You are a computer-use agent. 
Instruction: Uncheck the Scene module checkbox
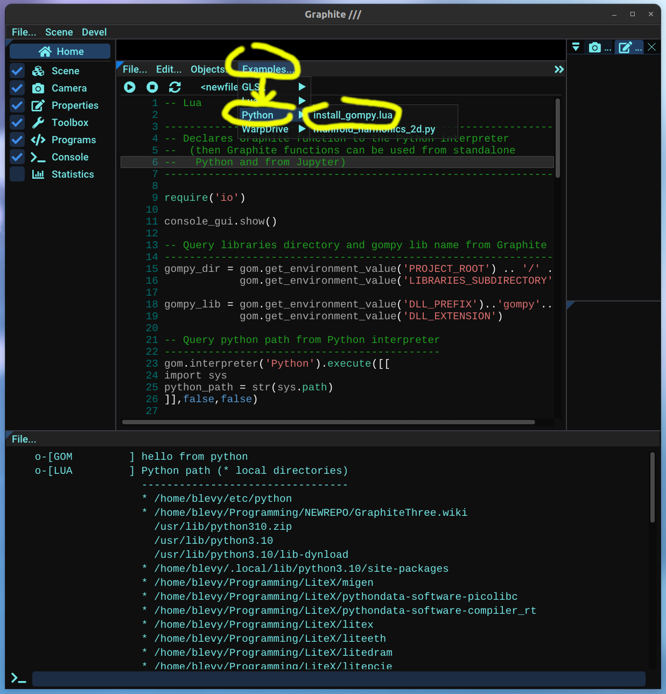pyautogui.click(x=17, y=71)
